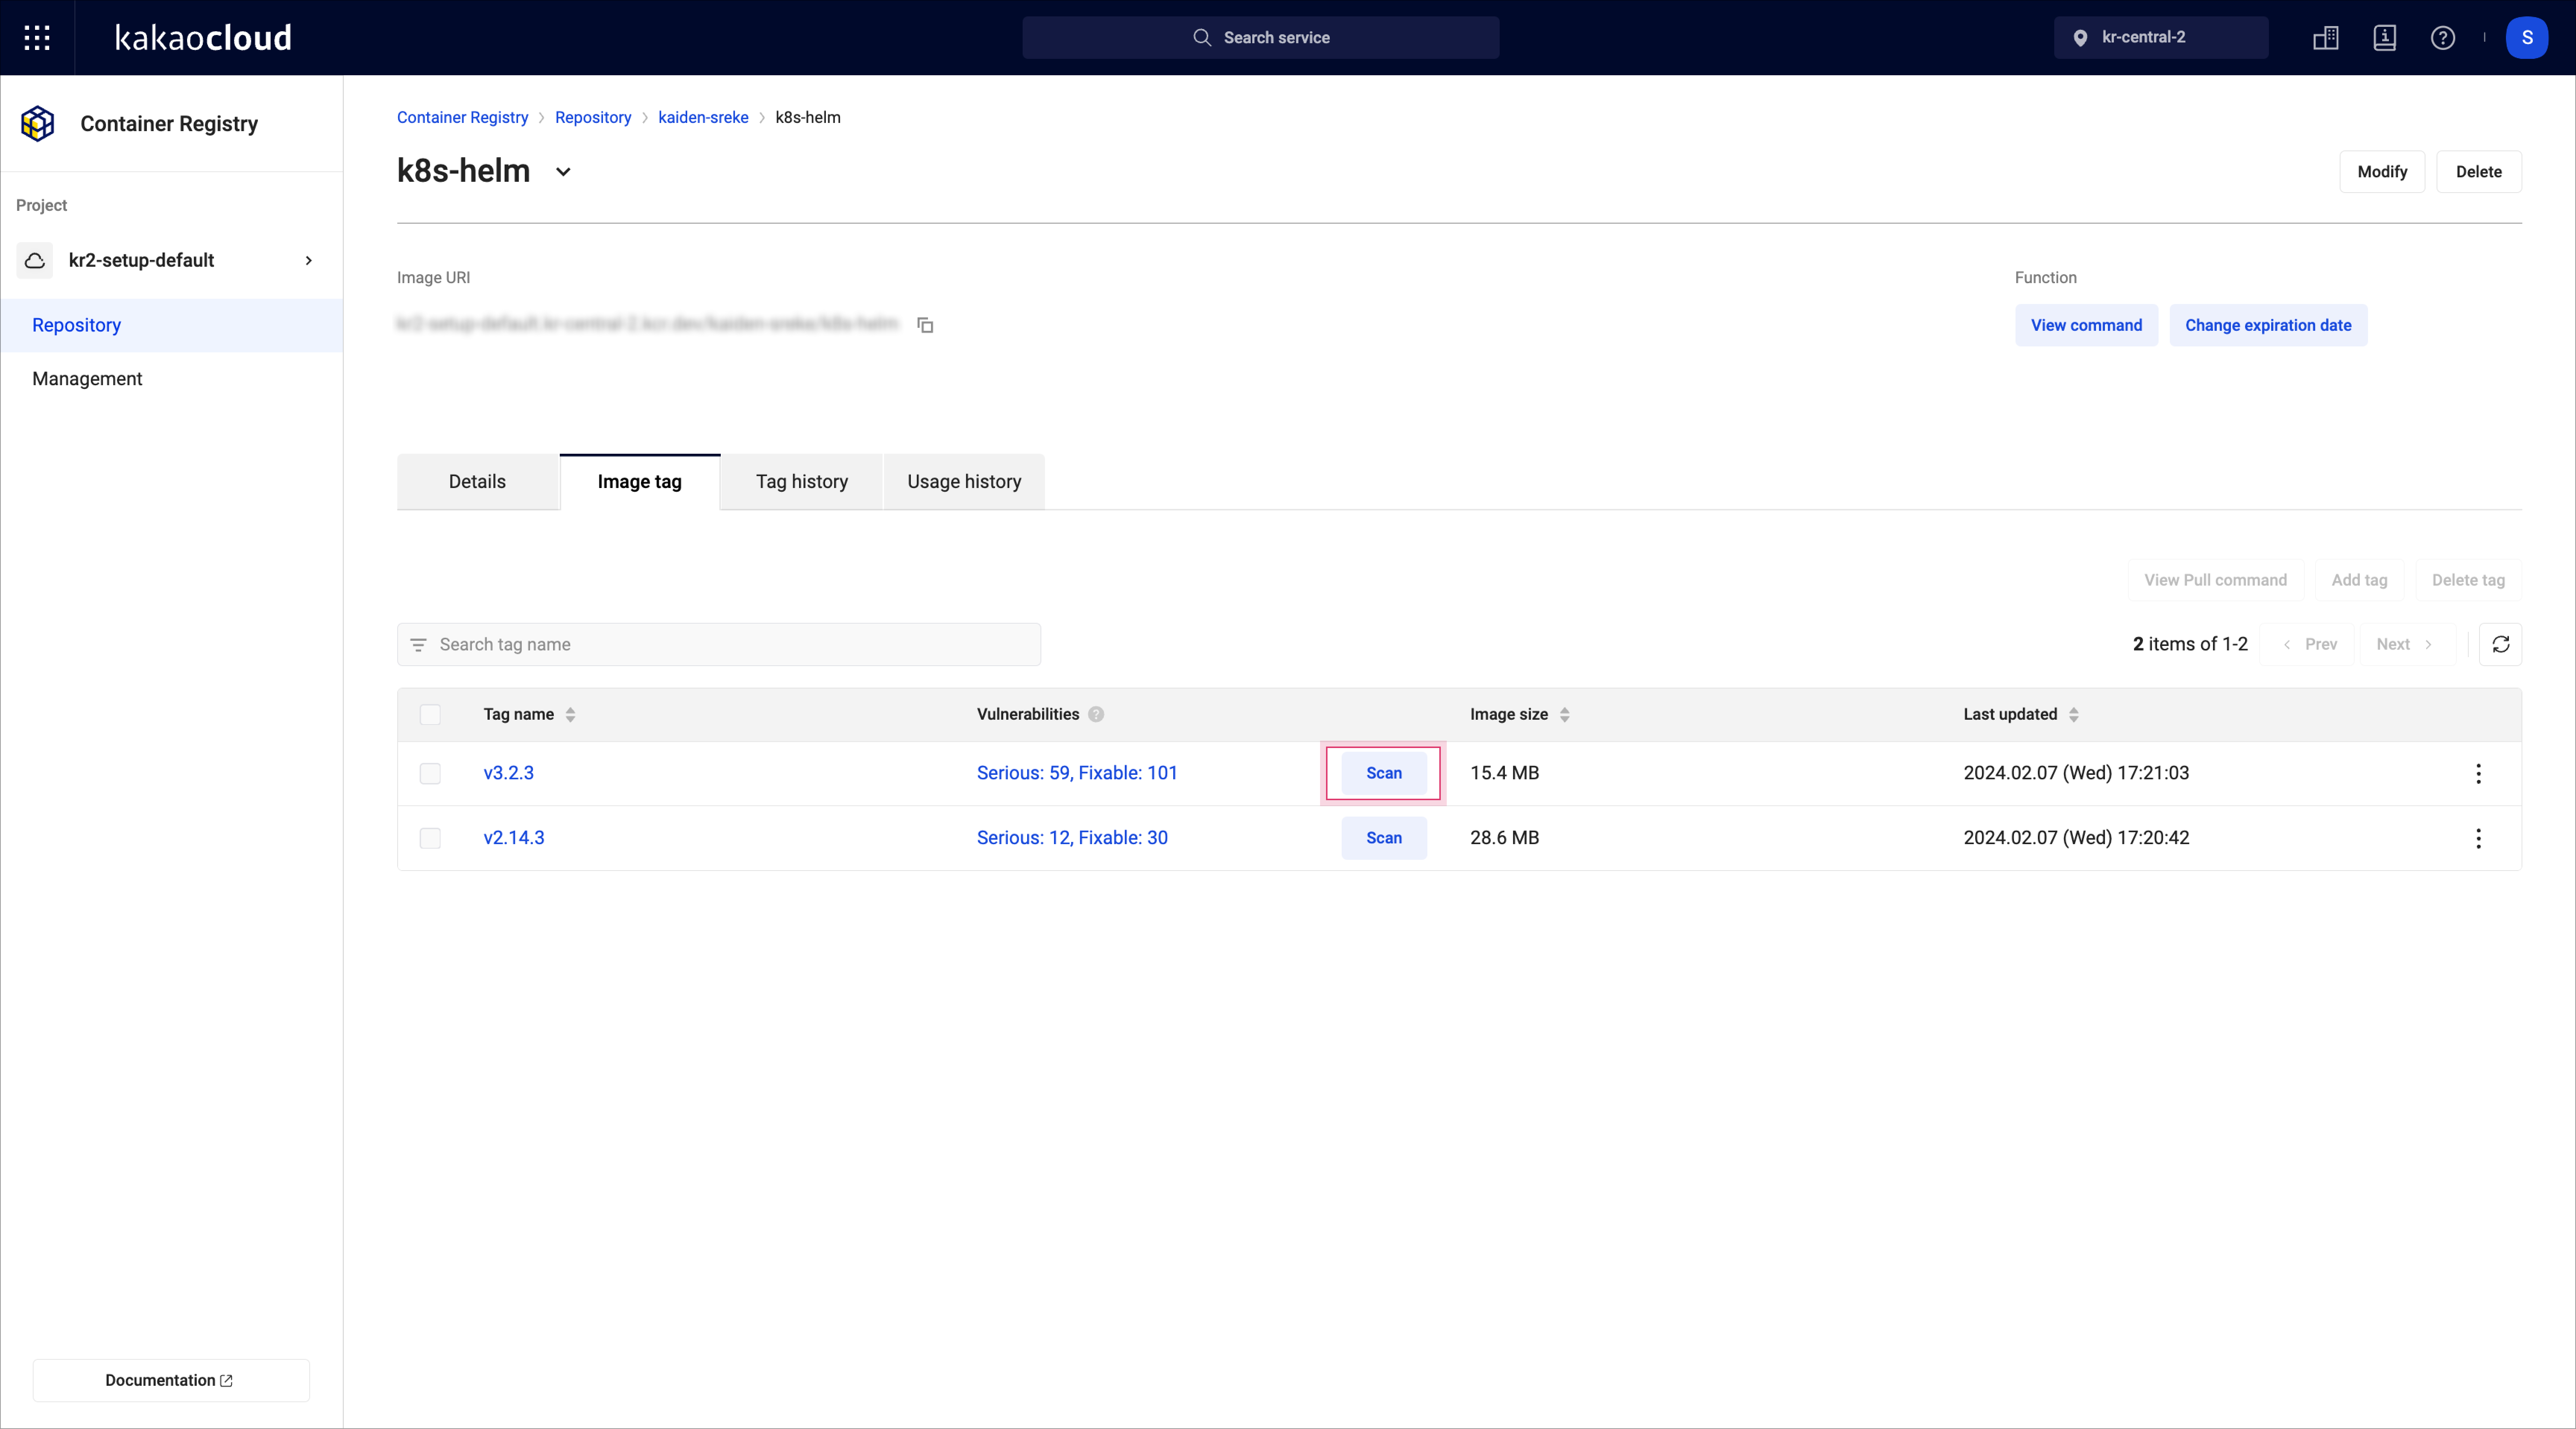Viewport: 2576px width, 1429px height.
Task: Go to Repository breadcrumb link
Action: tap(593, 118)
